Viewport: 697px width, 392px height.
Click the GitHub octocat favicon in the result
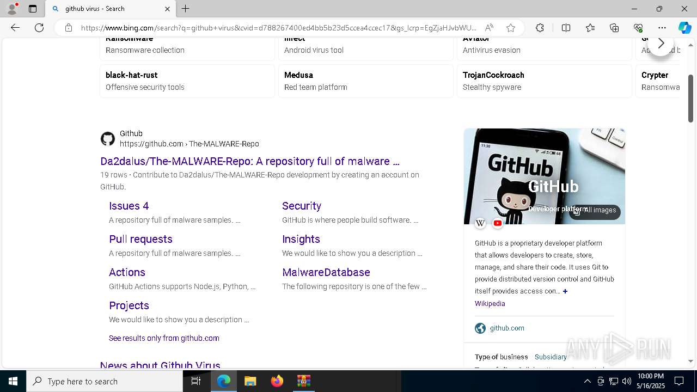[108, 139]
